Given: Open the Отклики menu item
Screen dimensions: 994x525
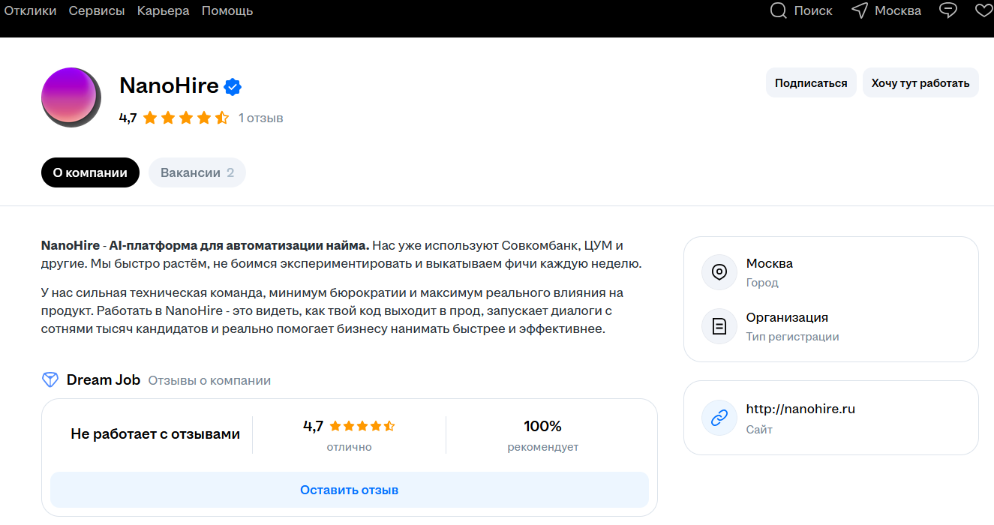Looking at the screenshot, I should coord(30,10).
